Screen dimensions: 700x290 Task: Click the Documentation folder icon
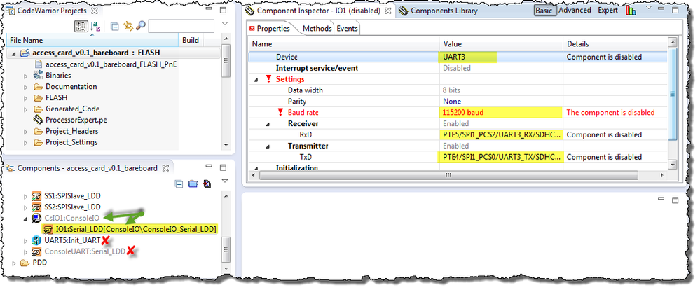38,87
